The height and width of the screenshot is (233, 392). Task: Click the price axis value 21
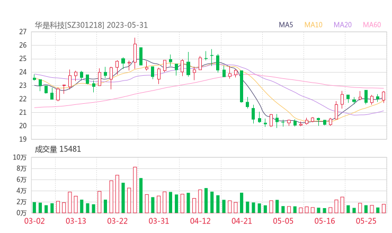[23, 112]
